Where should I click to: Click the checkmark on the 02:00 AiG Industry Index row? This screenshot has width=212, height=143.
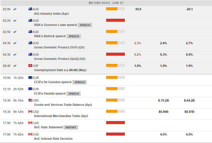point(15,9)
